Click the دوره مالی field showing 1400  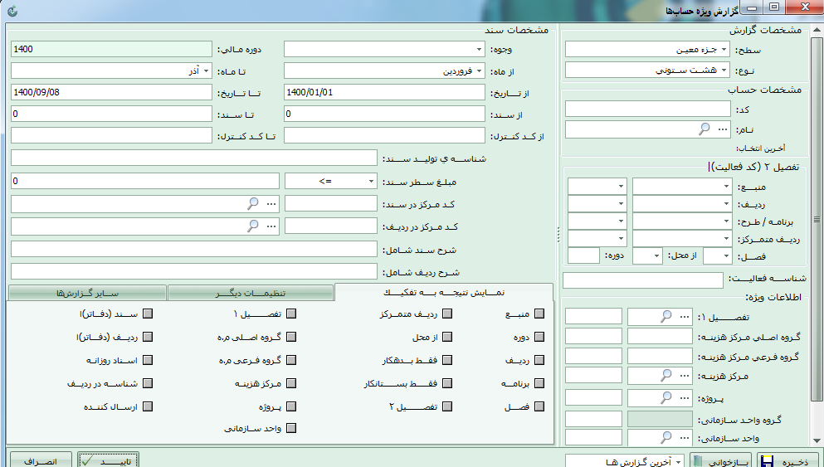[x=111, y=49]
